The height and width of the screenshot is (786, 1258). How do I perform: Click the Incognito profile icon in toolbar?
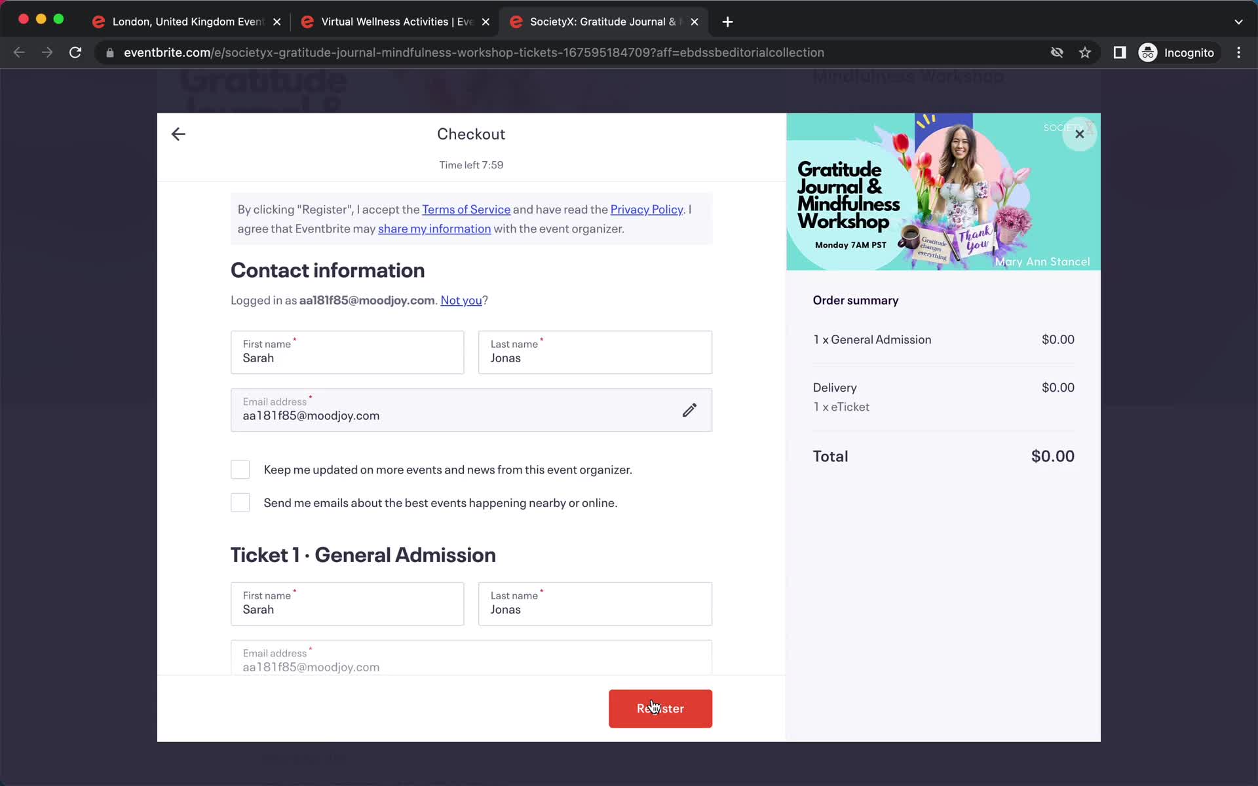(1149, 52)
